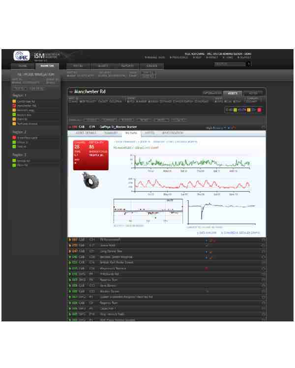The image size is (295, 368).
Task: Click the Logout link in top bar
Action: 244,57
